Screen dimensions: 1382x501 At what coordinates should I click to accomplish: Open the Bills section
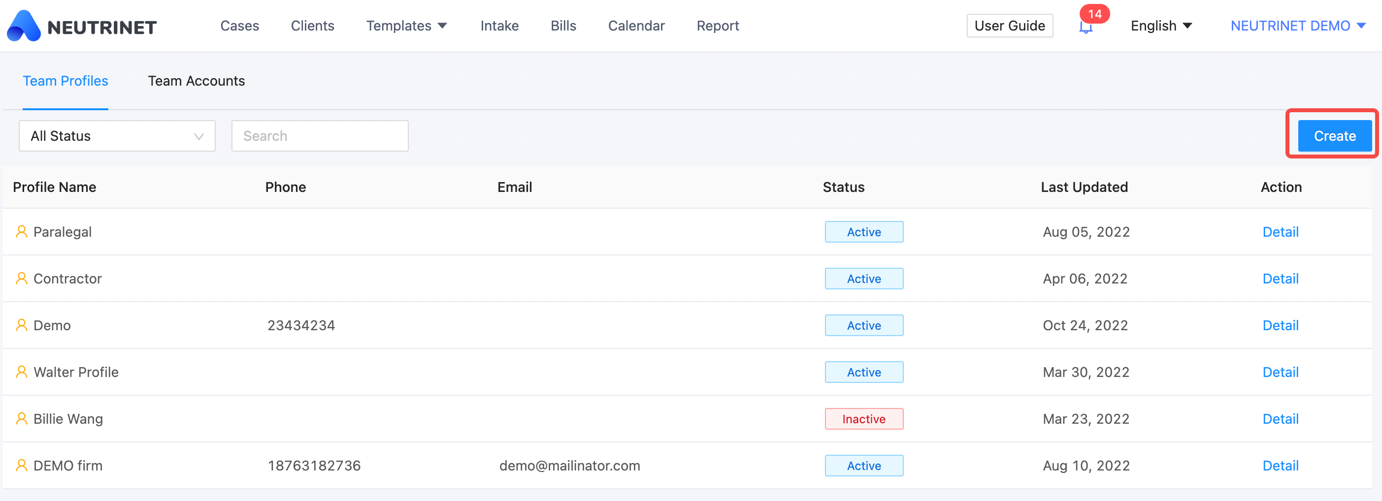point(563,26)
